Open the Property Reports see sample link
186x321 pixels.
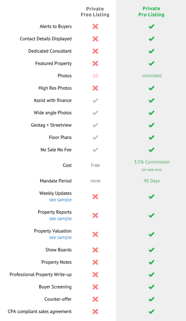(60, 219)
